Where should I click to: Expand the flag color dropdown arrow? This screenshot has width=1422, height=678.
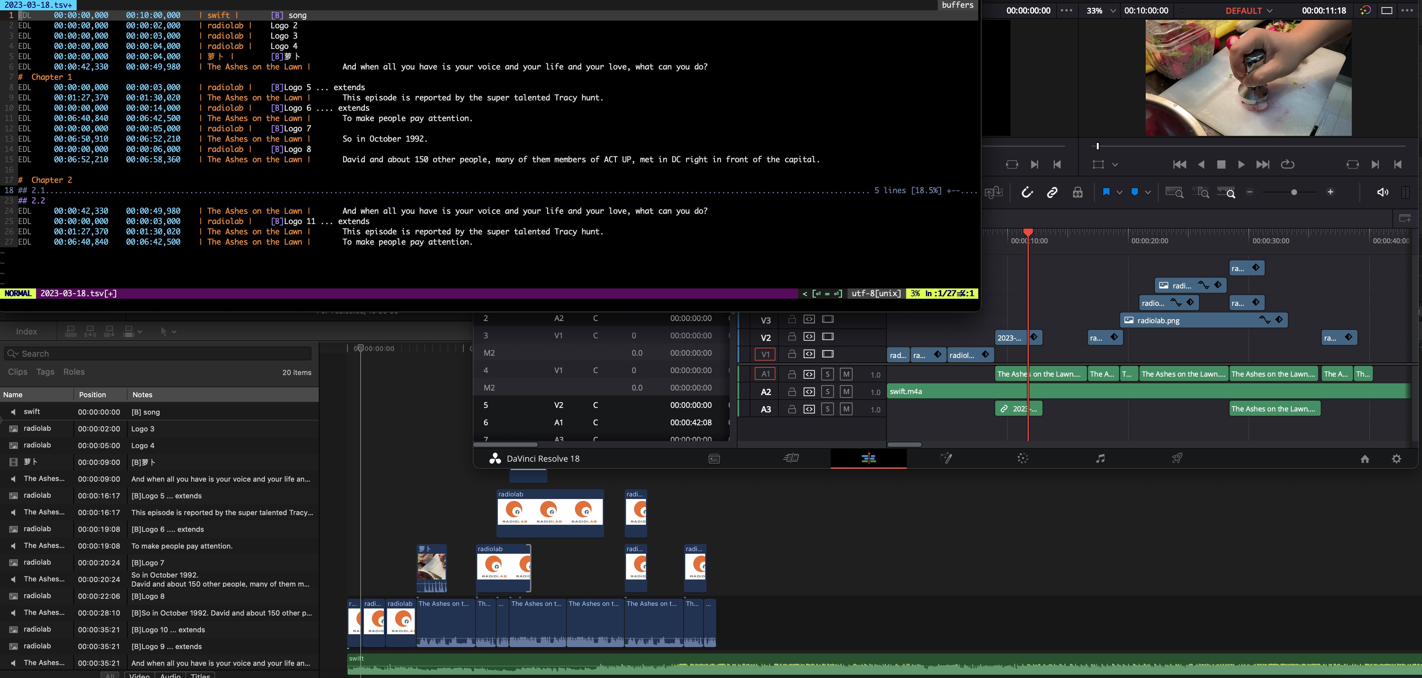click(1120, 192)
